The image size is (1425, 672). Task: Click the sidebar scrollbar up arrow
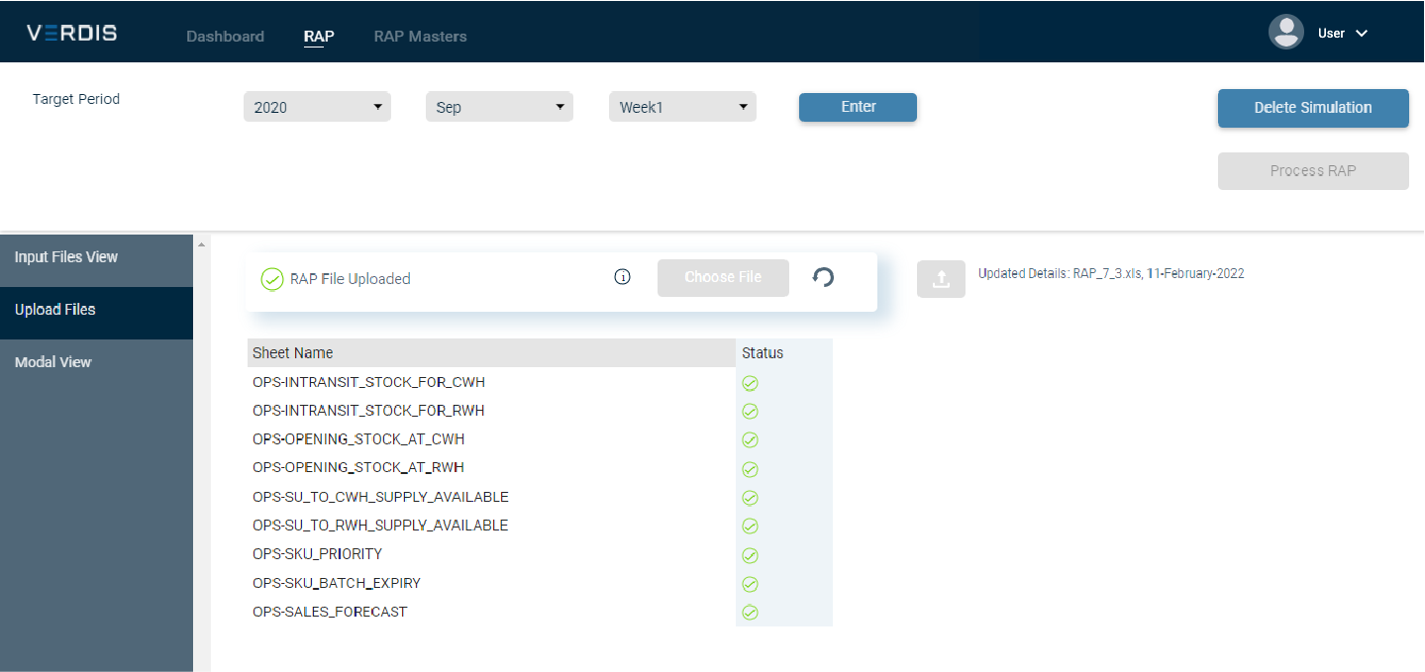201,243
